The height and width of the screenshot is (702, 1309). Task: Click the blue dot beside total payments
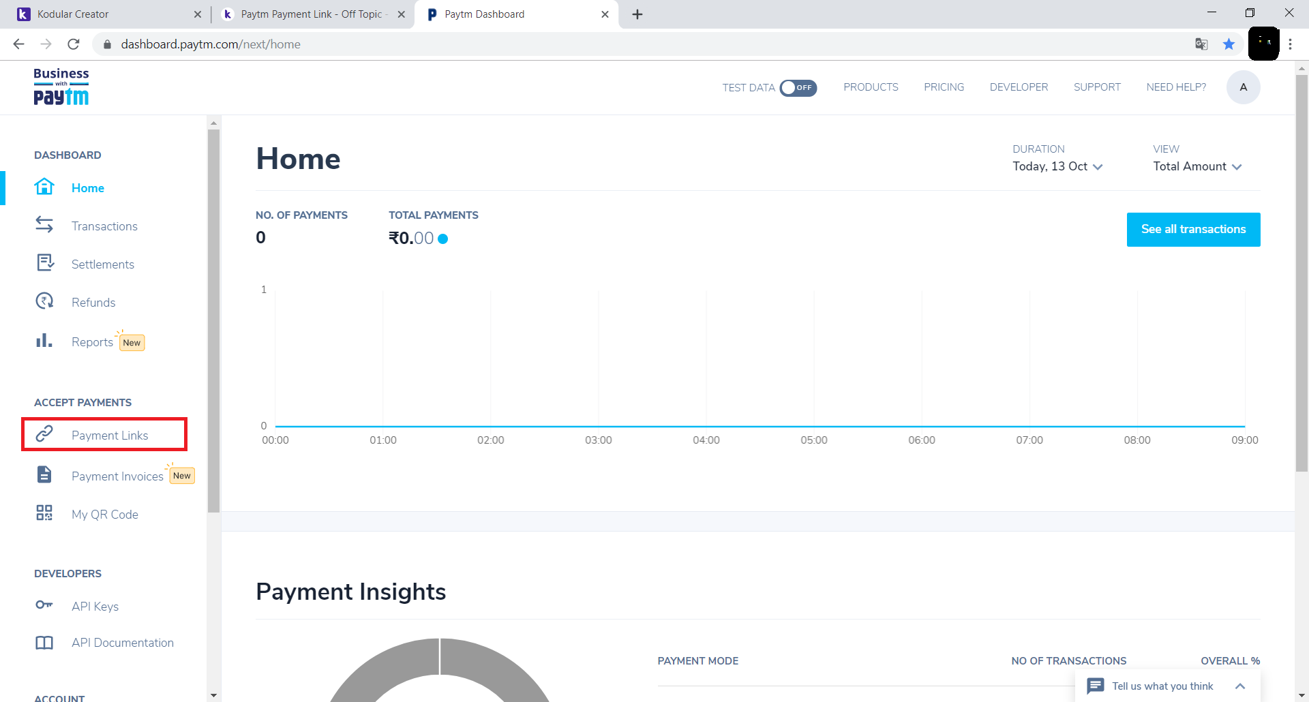(443, 239)
